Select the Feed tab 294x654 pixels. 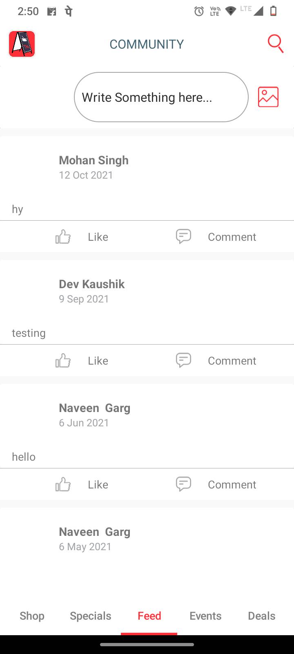(x=149, y=616)
